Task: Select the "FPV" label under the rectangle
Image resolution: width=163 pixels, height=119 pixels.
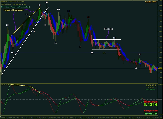Action: point(104,53)
